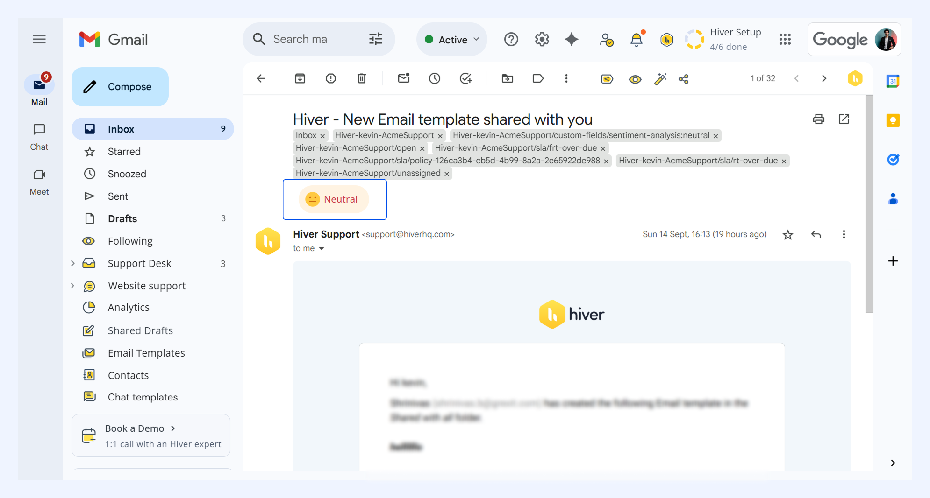
Task: Move the email to a folder
Action: point(508,78)
